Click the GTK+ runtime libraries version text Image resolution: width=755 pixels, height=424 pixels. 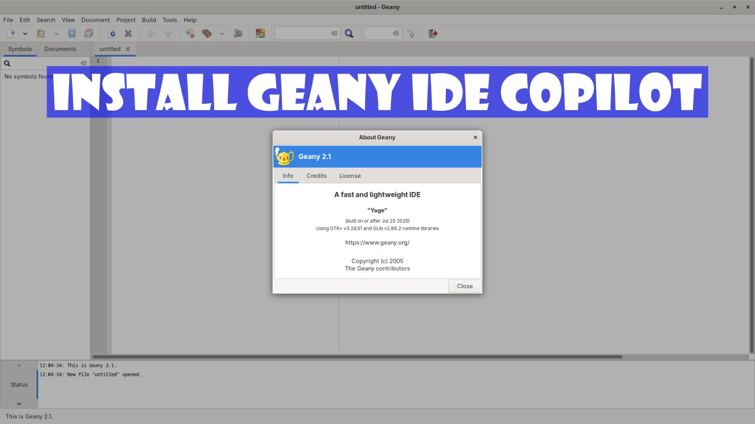pos(377,228)
